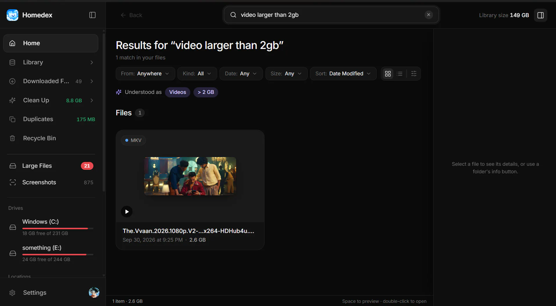Open the From: Anywhere dropdown

pos(145,74)
